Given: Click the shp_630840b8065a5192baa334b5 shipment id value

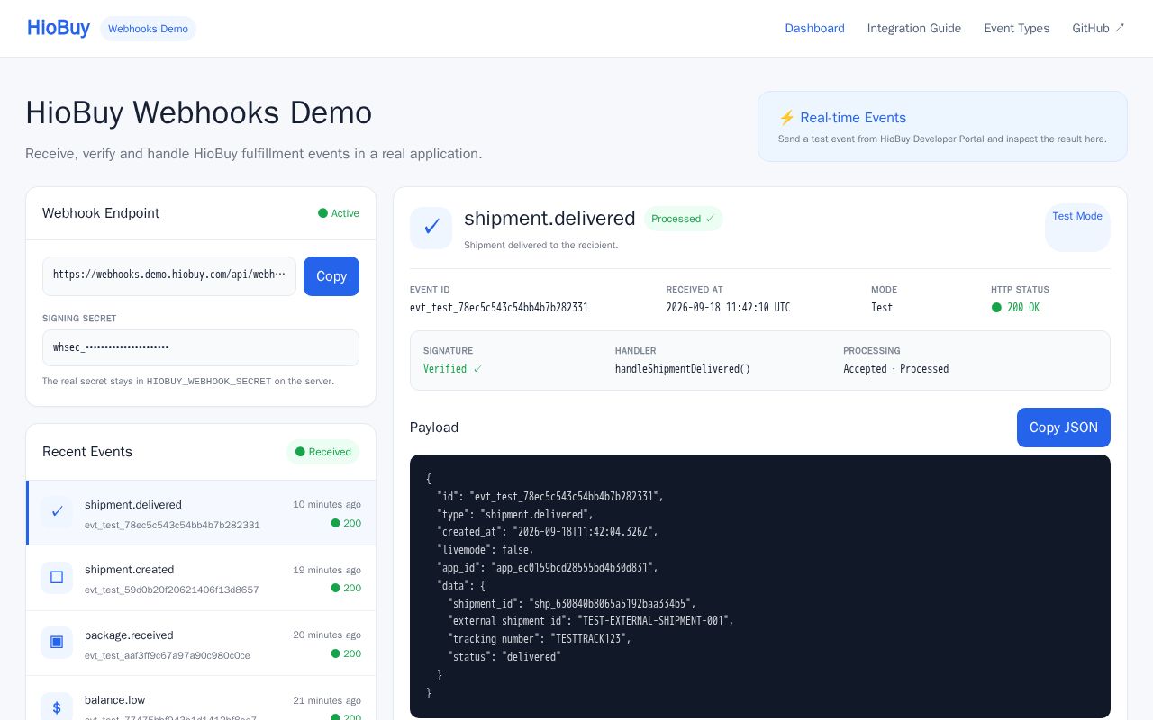Looking at the screenshot, I should coord(611,603).
